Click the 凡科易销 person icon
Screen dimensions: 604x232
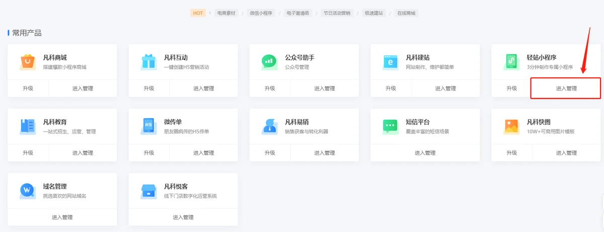pyautogui.click(x=269, y=126)
